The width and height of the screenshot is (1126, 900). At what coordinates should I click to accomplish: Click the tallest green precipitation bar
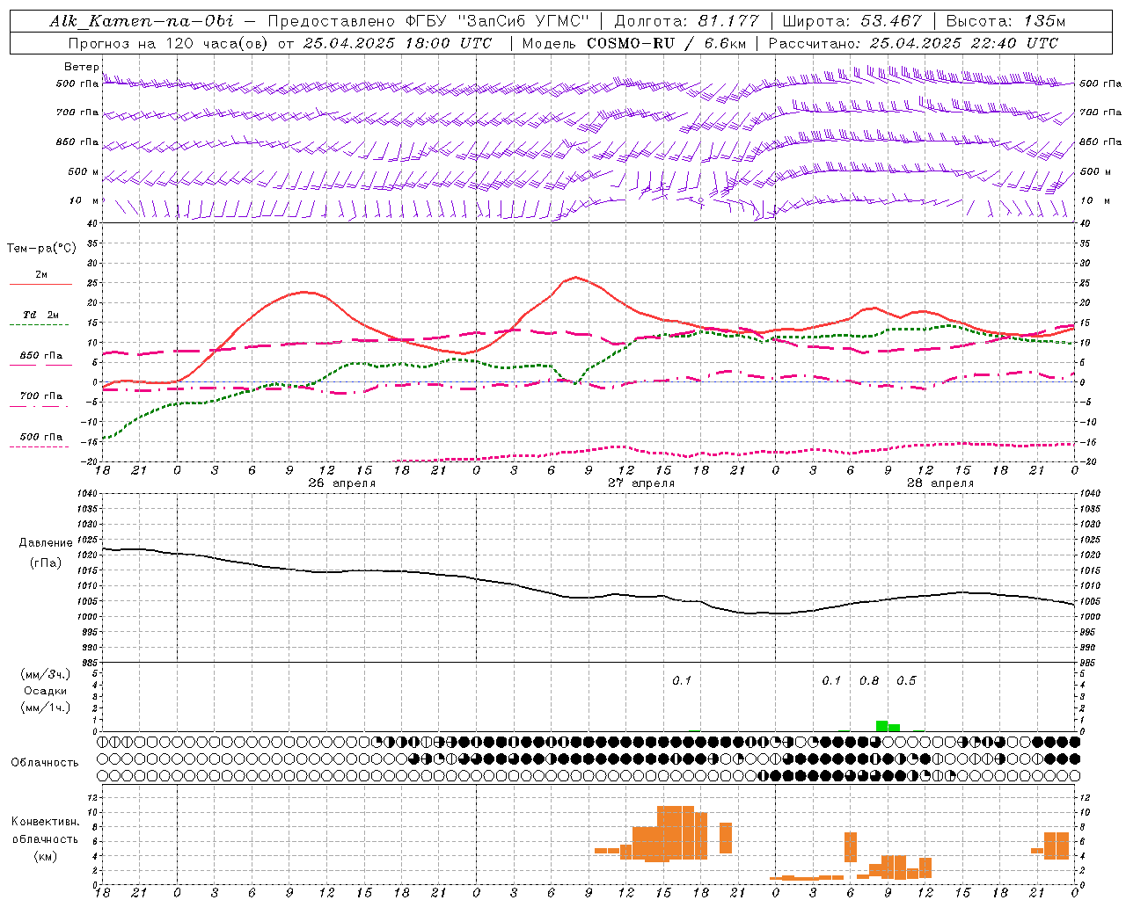coord(881,726)
